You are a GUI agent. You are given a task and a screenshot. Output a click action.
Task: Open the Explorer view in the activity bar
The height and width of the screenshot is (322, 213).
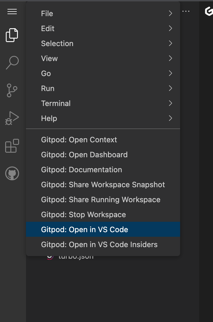coord(12,35)
